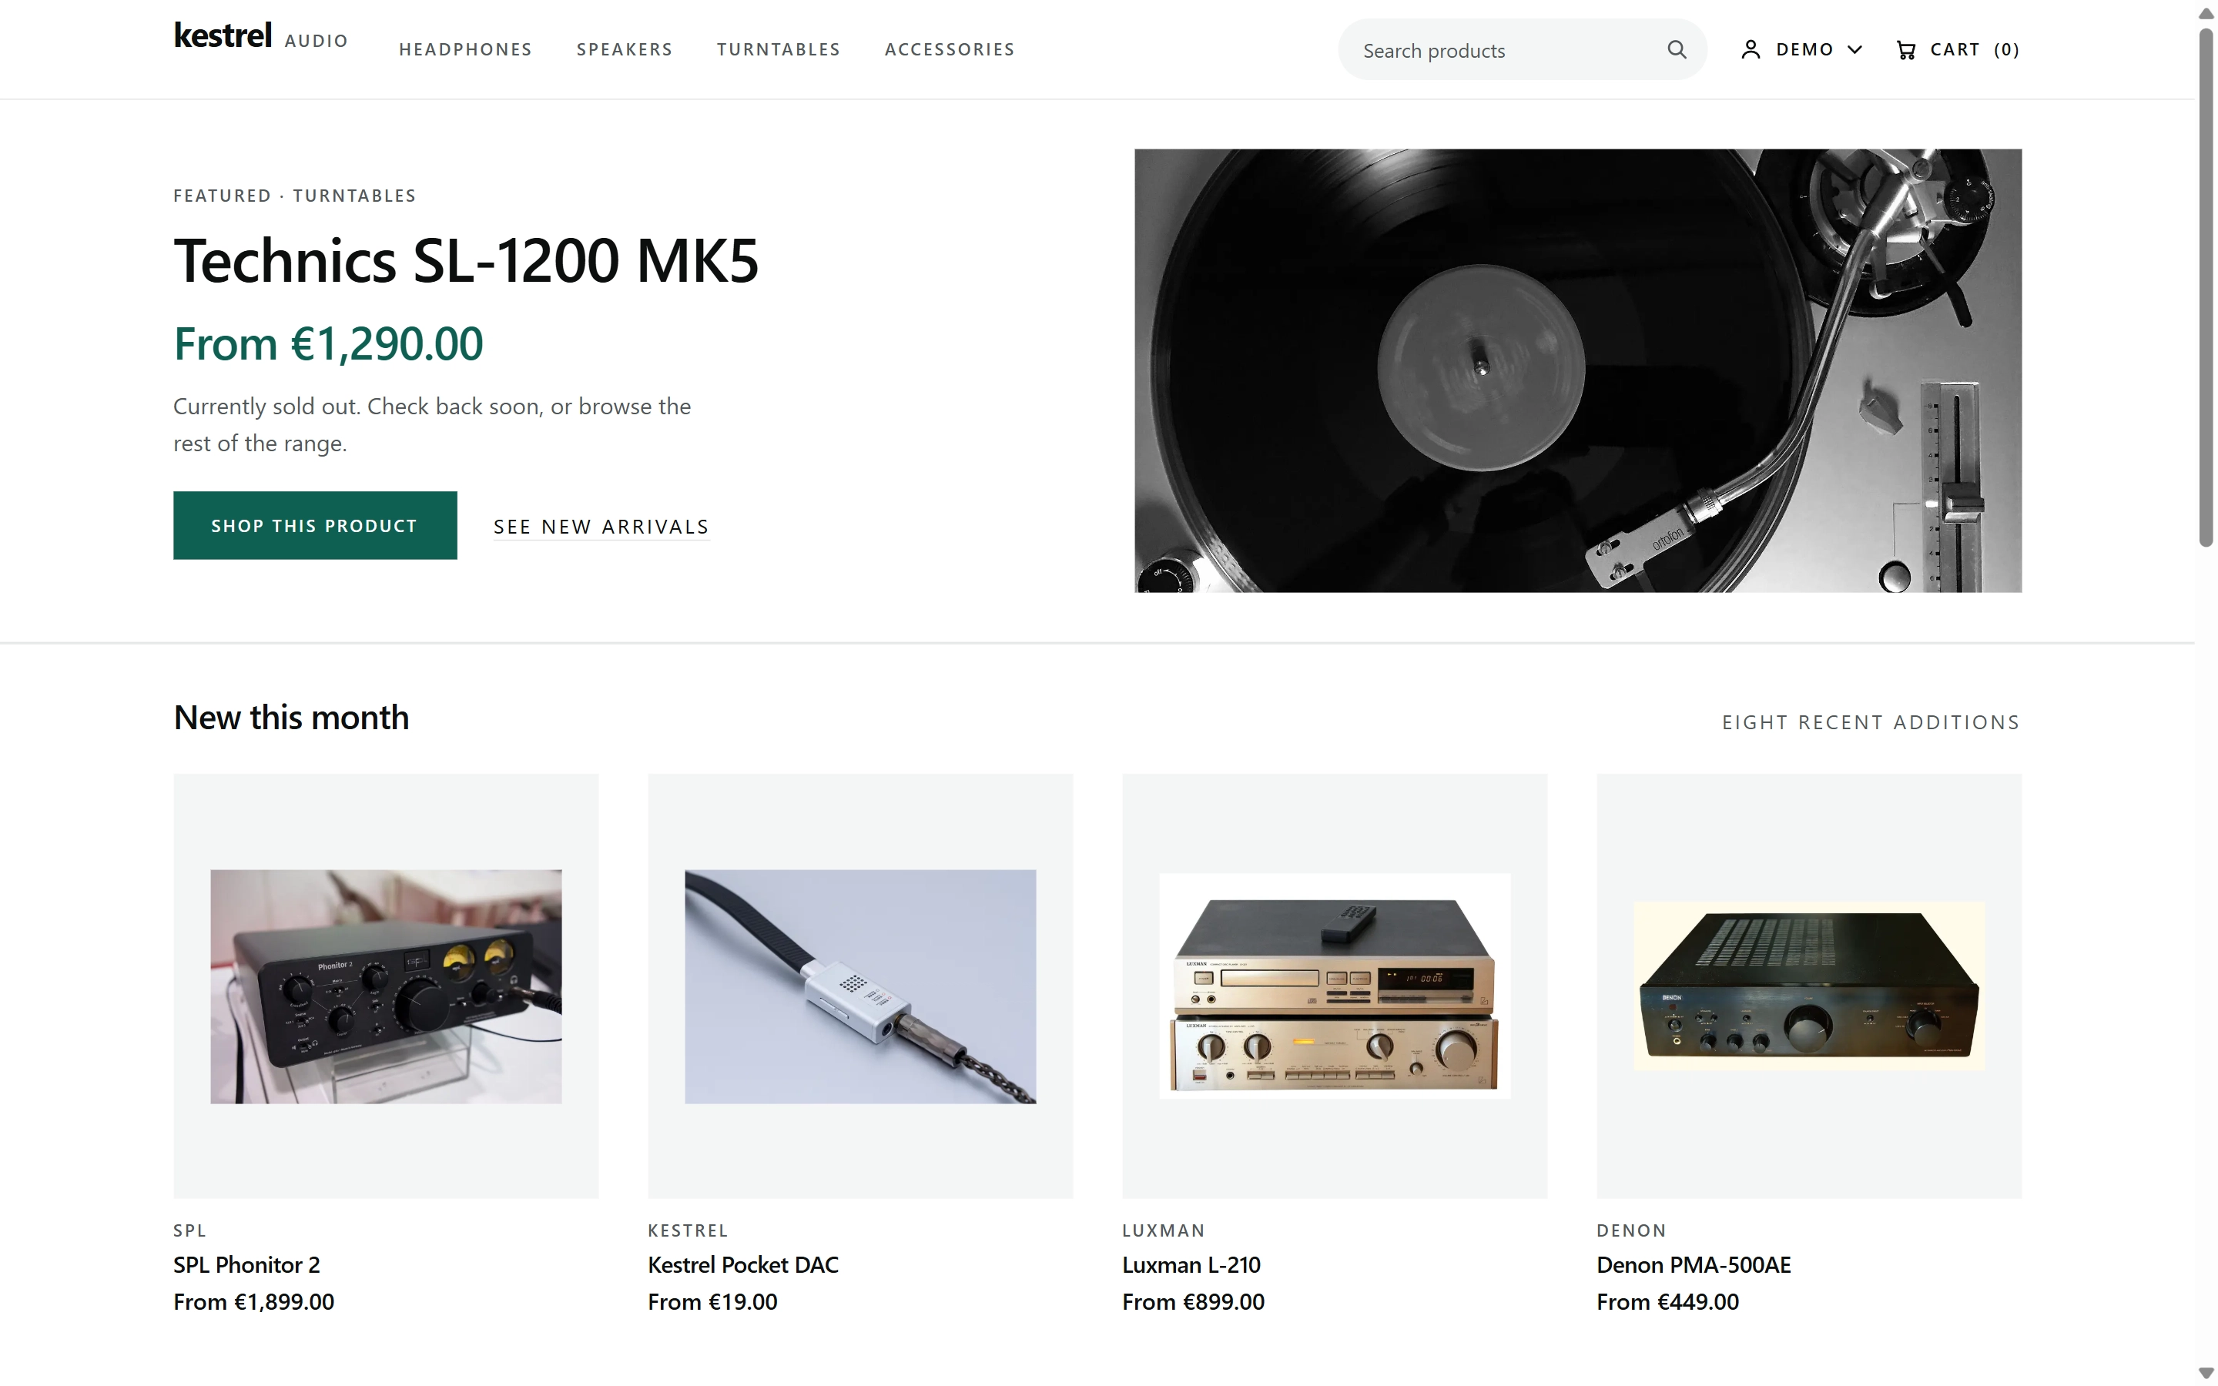Open the Luxman L-210 product image
The height and width of the screenshot is (1386, 2218).
1335,986
